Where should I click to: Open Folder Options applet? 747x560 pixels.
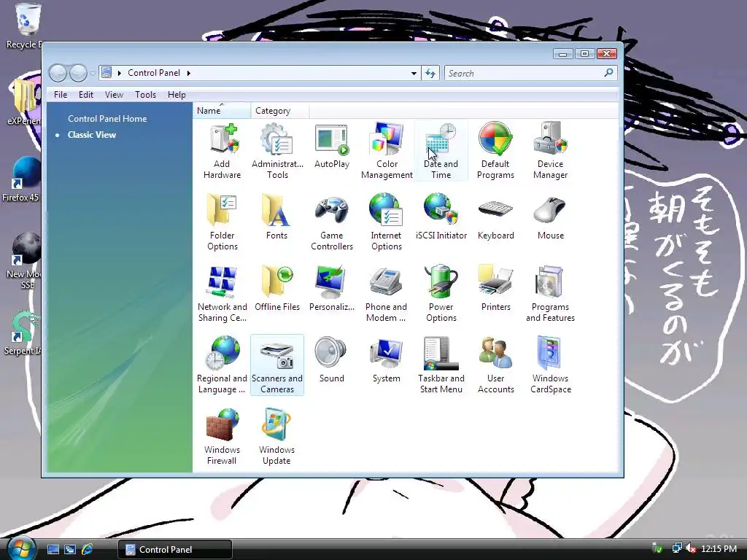(222, 222)
